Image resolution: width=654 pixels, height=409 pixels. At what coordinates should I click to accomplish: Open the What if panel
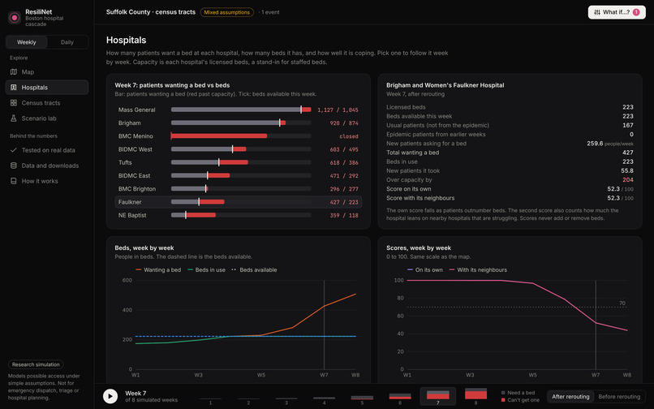point(617,12)
